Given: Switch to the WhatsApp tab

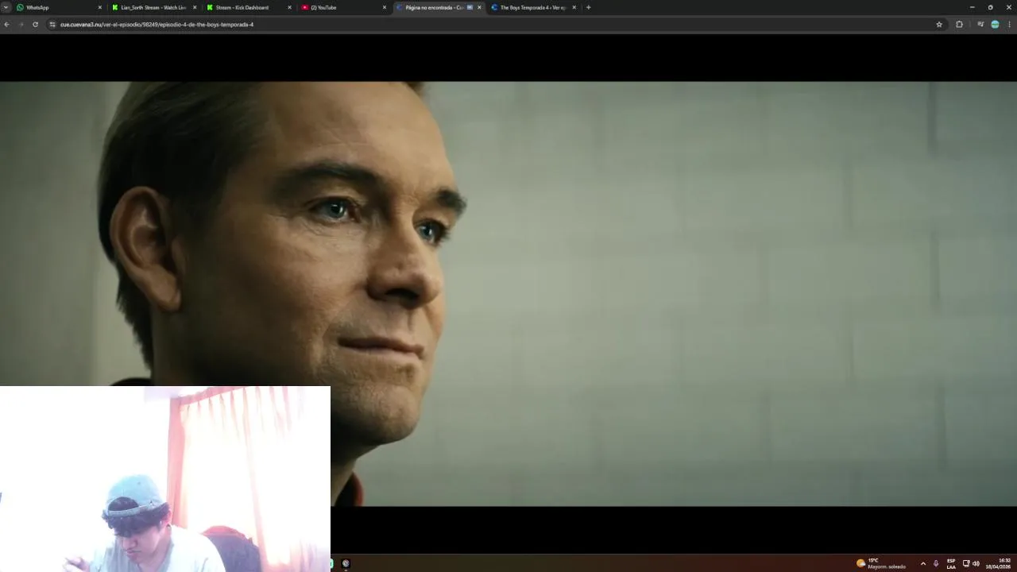Looking at the screenshot, I should pos(60,7).
